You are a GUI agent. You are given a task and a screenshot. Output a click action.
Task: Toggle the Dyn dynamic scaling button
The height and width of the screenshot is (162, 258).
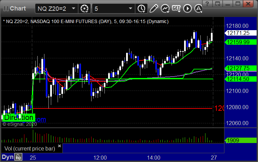[x=7, y=157]
